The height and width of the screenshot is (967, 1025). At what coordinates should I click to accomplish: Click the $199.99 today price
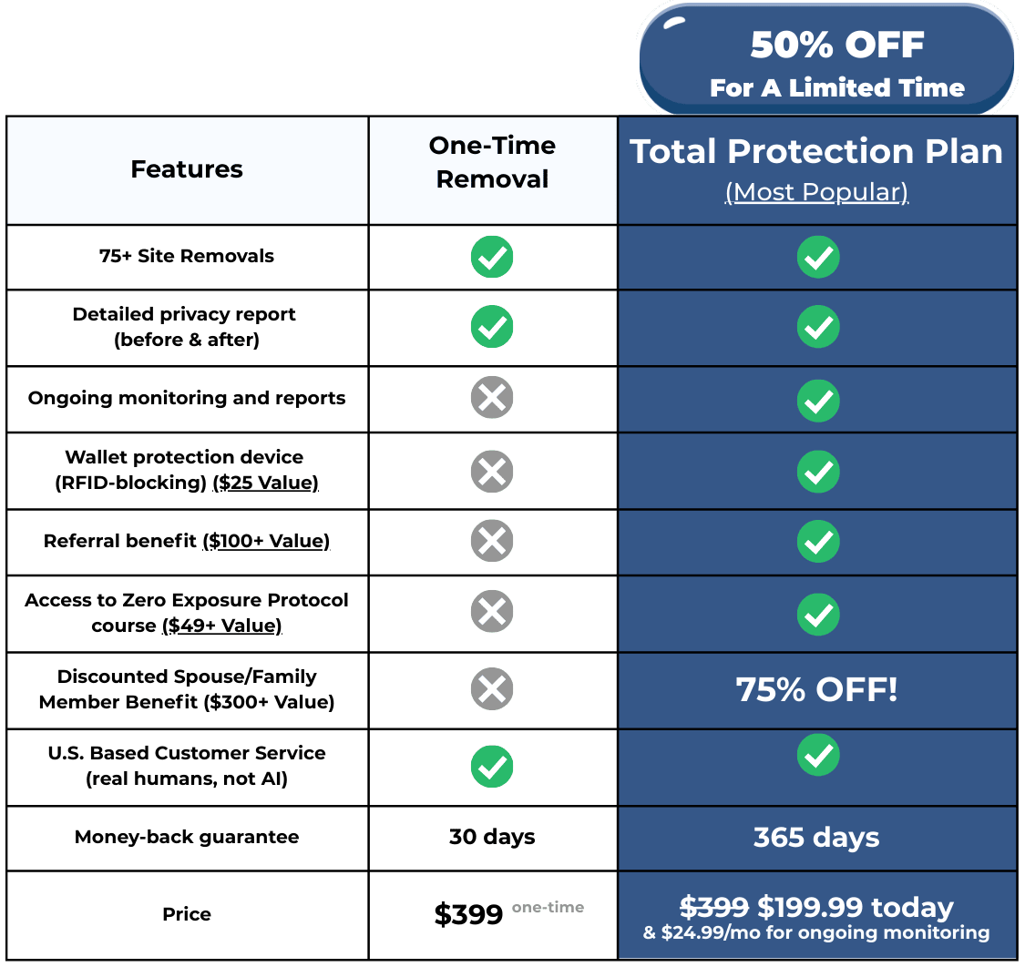pos(856,908)
